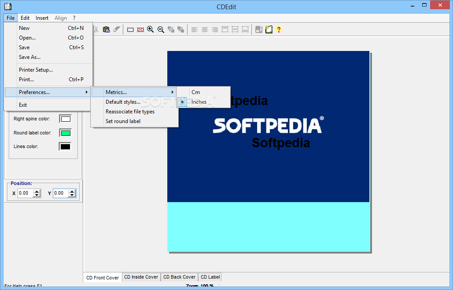Image resolution: width=453 pixels, height=290 pixels.
Task: Click the align text left icon
Action: point(195,29)
